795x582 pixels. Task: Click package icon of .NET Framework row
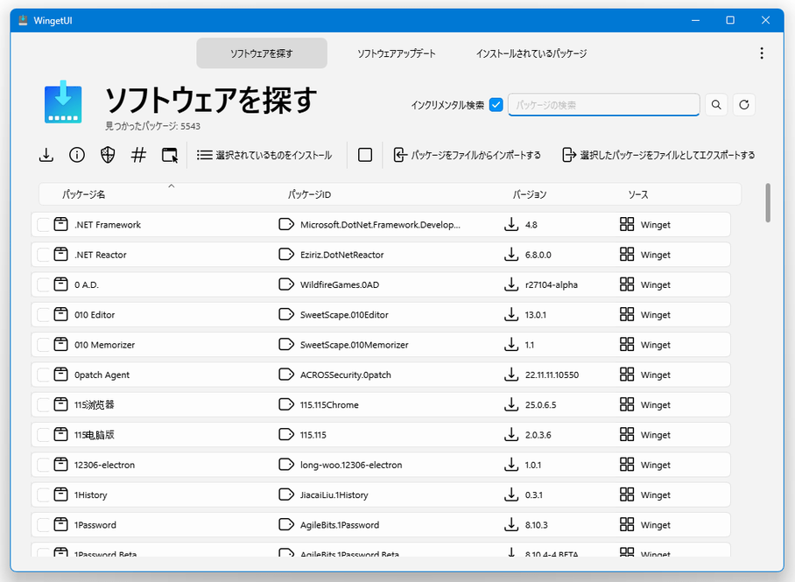point(60,224)
